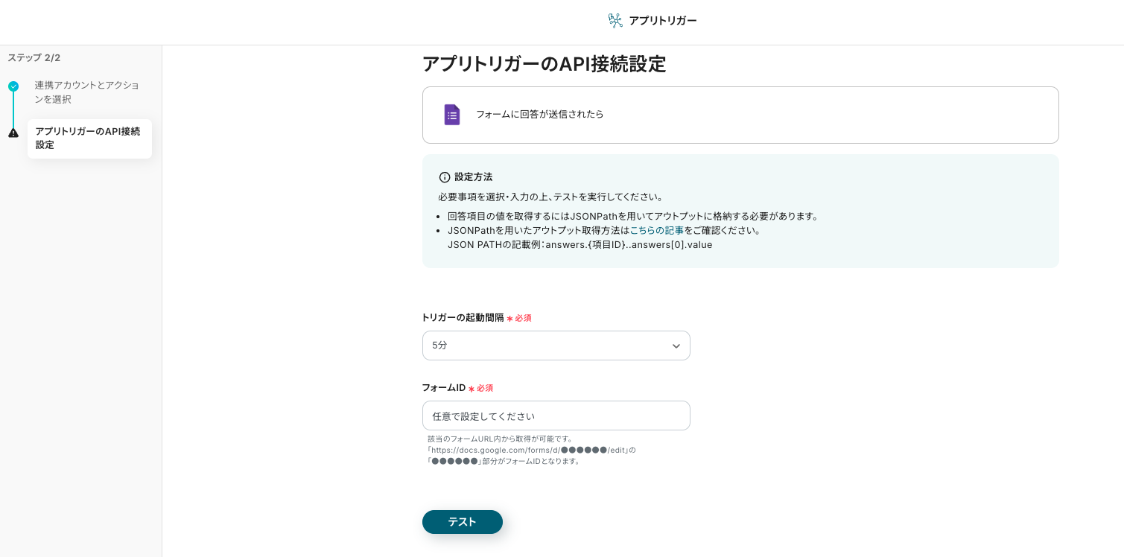This screenshot has height=557, width=1124.
Task: Click the アプリトリガー title text in header
Action: [x=662, y=21]
